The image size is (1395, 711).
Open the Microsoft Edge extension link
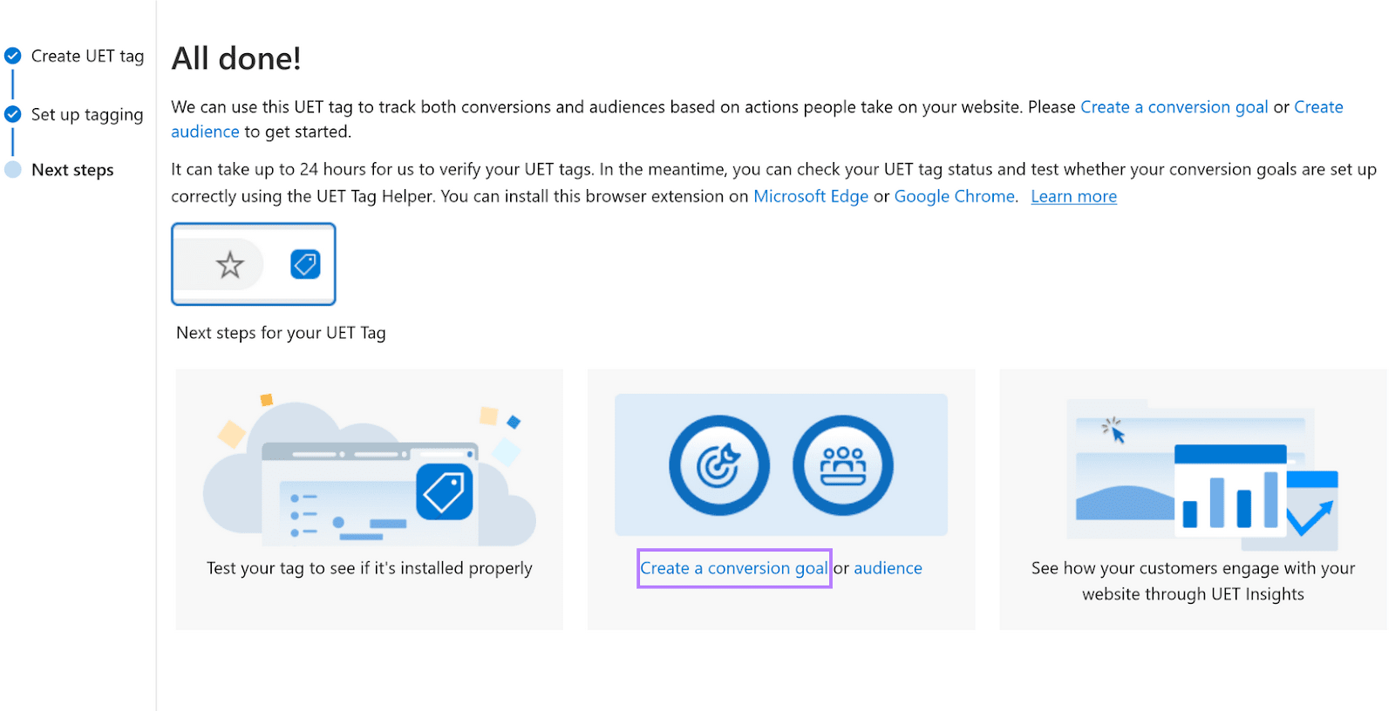[x=811, y=196]
